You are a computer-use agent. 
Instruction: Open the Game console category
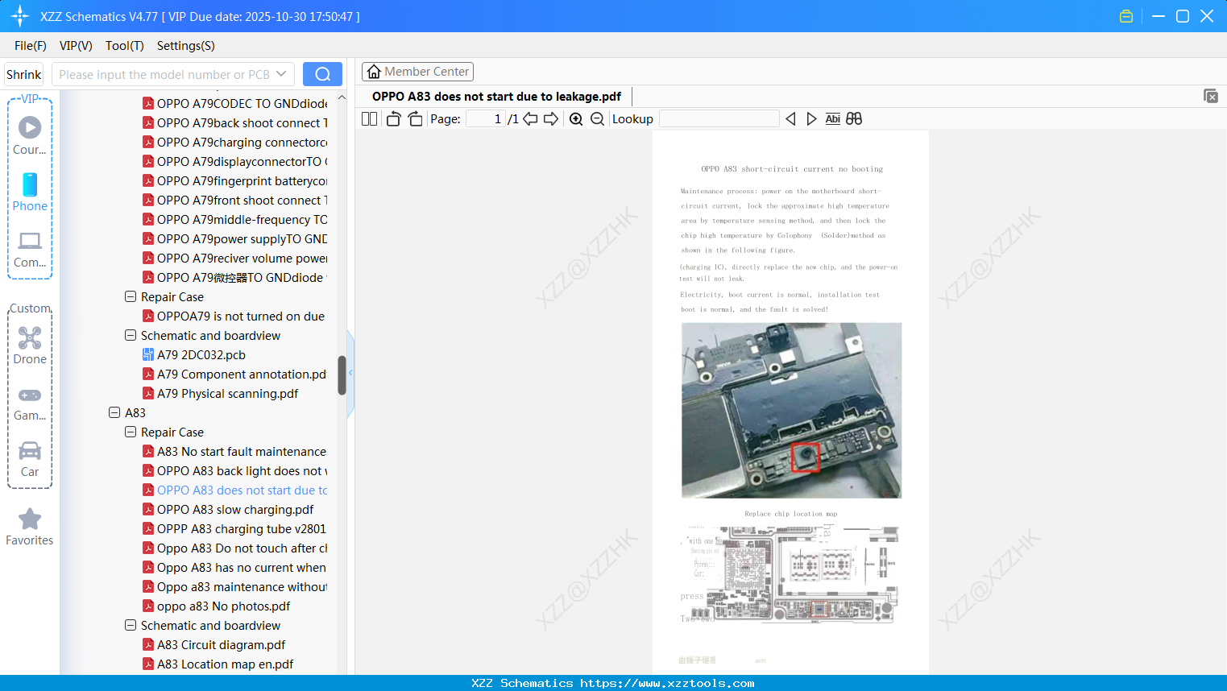pyautogui.click(x=30, y=403)
